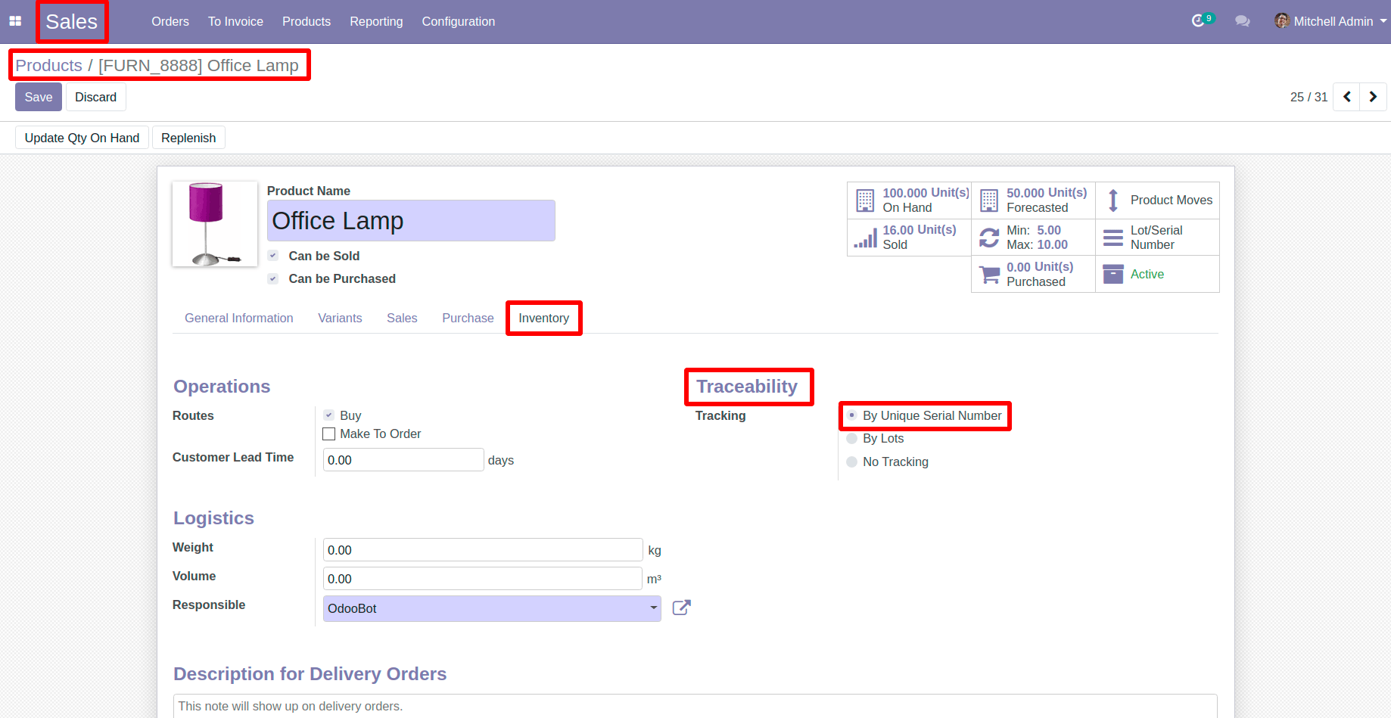Switch to General Information tab
1391x718 pixels.
[239, 318]
